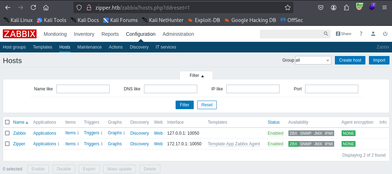Open Items link for Zipper host
Screen dimensions: 392x174
pos(71,144)
